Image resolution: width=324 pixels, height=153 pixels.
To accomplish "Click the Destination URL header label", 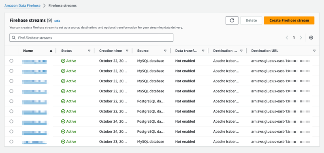I will (x=265, y=51).
